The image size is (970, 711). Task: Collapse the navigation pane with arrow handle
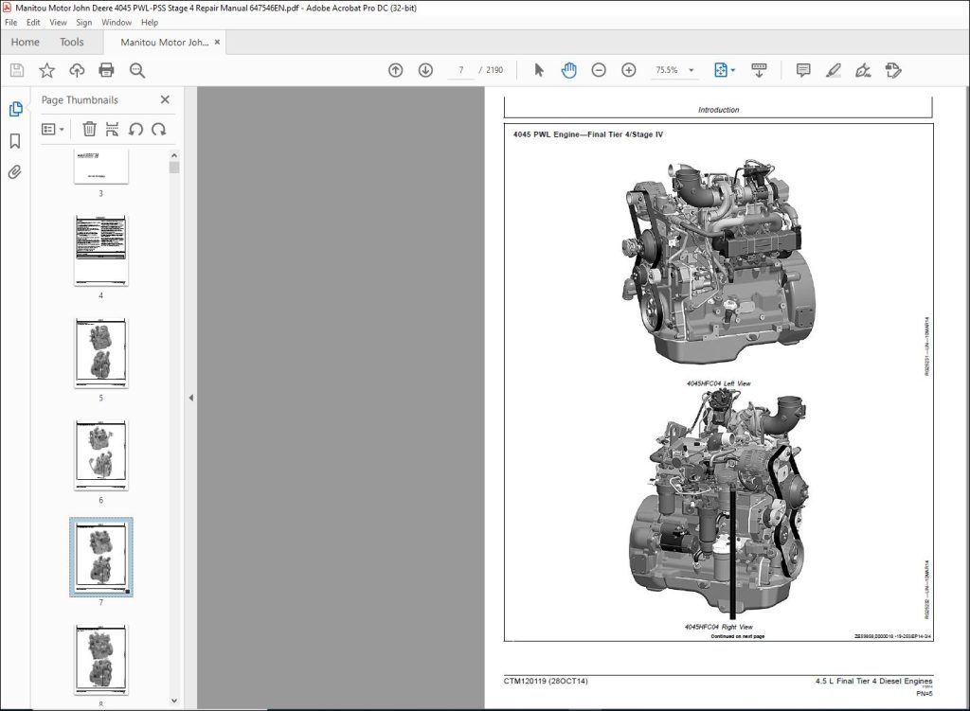(x=190, y=398)
